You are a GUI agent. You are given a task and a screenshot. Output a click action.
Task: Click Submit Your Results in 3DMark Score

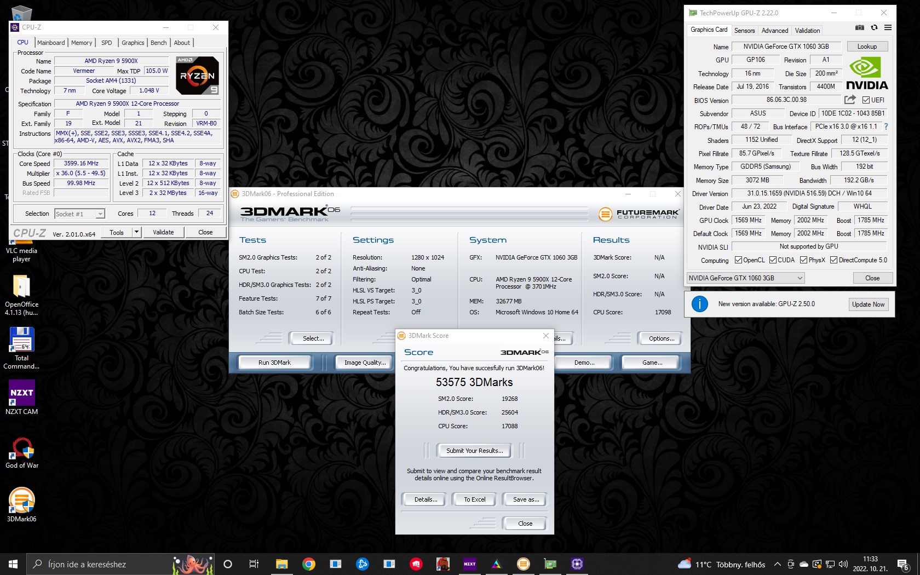coord(474,451)
